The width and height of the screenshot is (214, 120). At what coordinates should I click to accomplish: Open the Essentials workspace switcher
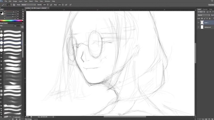(211, 5)
